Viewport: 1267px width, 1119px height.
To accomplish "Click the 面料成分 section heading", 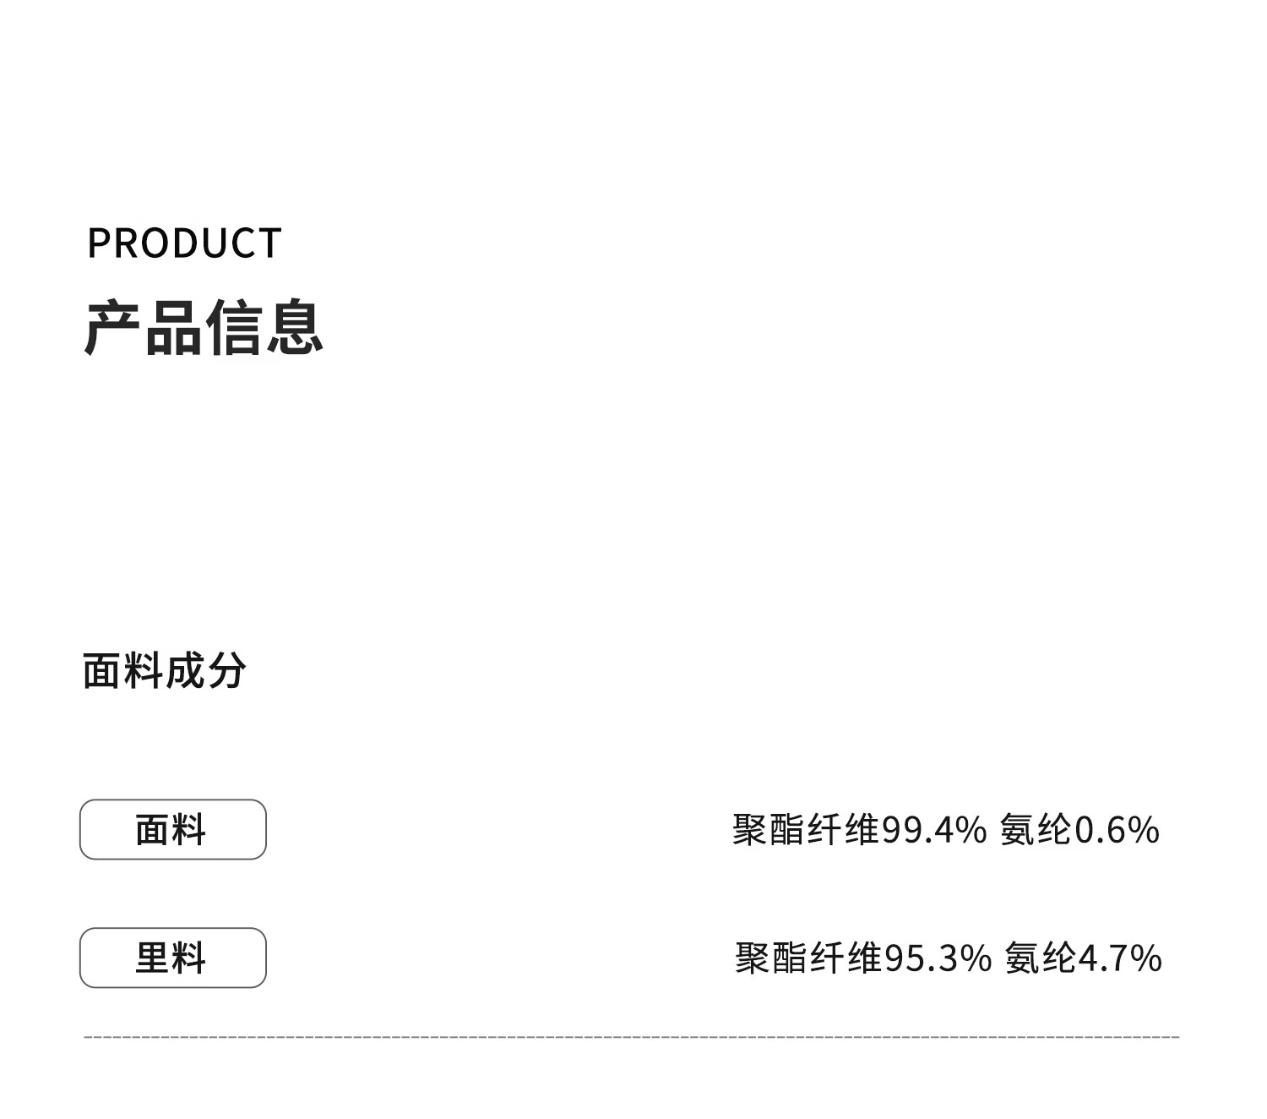I will pos(165,671).
